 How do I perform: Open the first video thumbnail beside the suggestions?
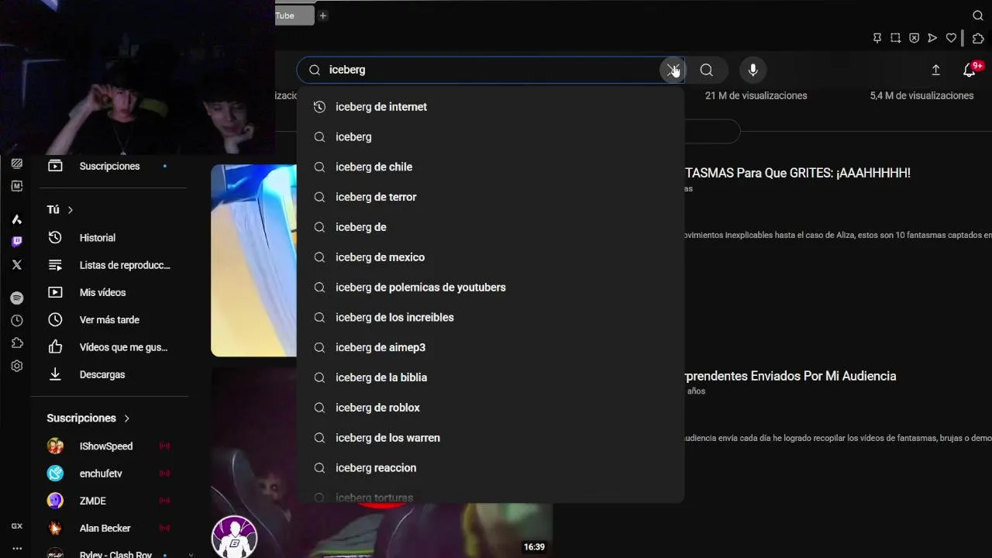pos(253,260)
